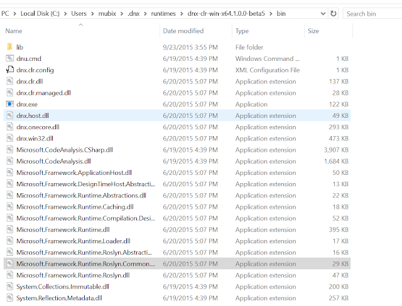Sort files by Size column
Viewport: 402px width, 306px height.
[x=329, y=31]
